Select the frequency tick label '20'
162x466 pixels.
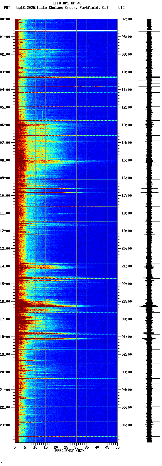point(56,447)
